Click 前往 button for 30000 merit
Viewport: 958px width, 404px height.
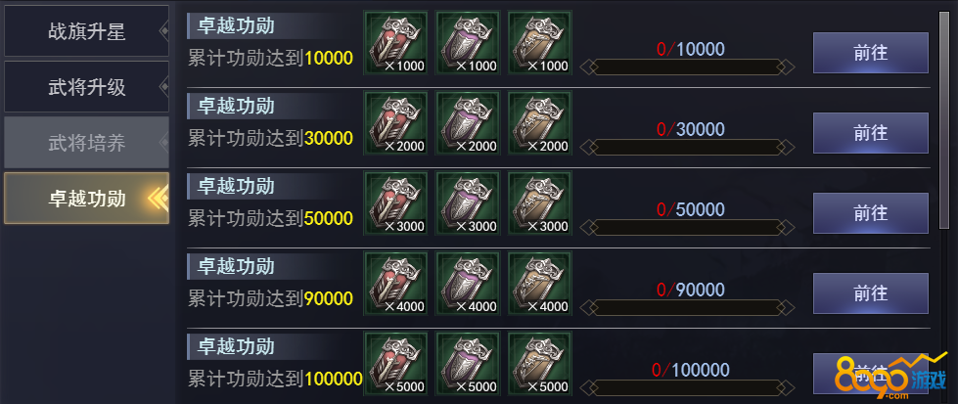click(870, 133)
